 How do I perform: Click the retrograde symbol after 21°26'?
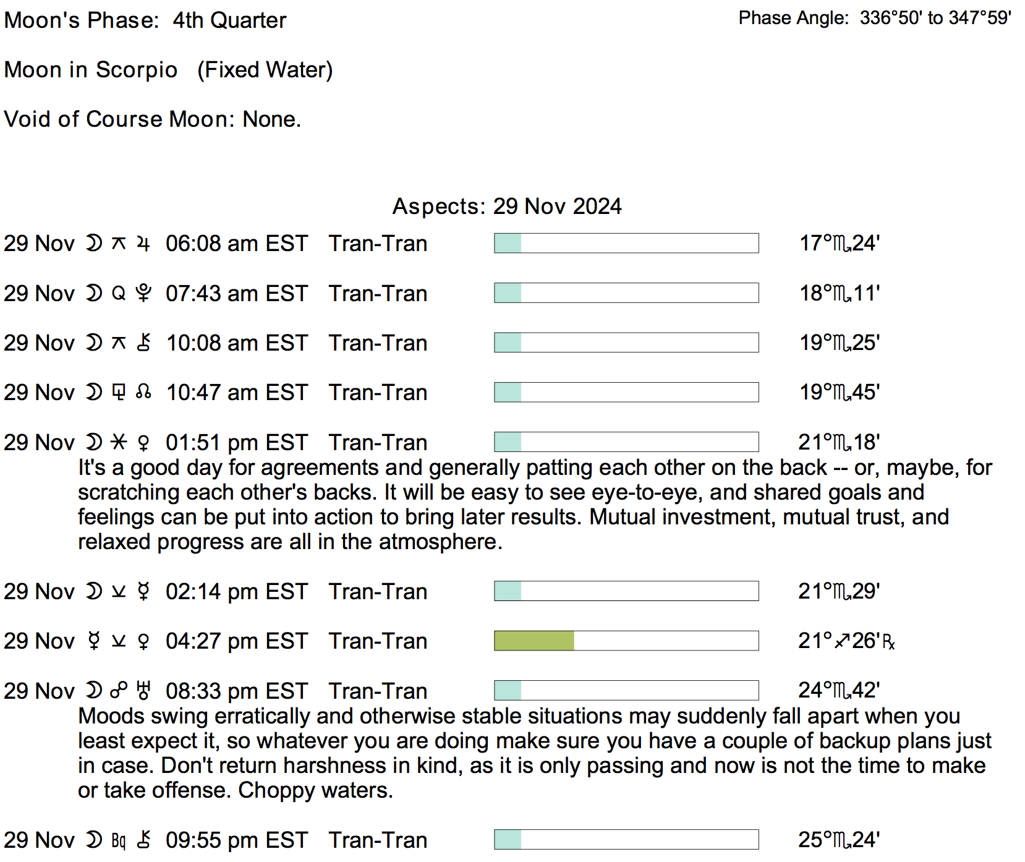coord(889,642)
